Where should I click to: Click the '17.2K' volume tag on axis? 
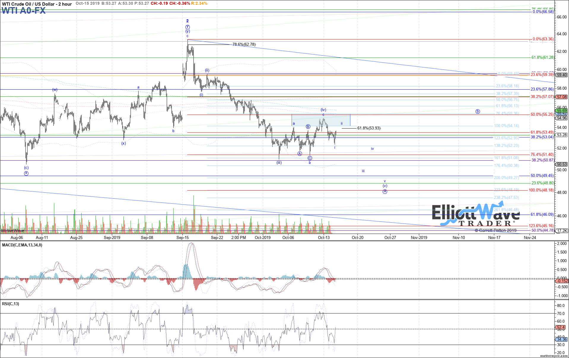(x=562, y=231)
